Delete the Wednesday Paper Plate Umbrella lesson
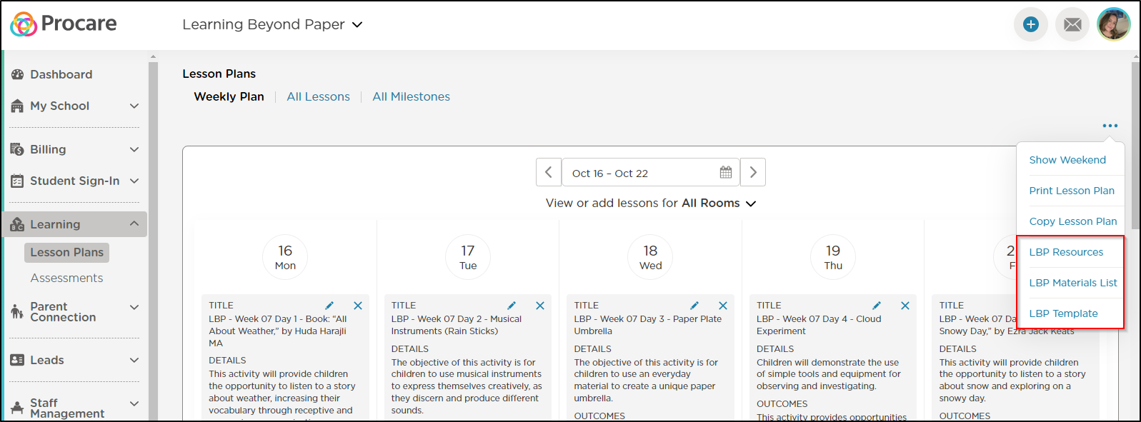Screen dimensions: 1141x422 point(723,306)
